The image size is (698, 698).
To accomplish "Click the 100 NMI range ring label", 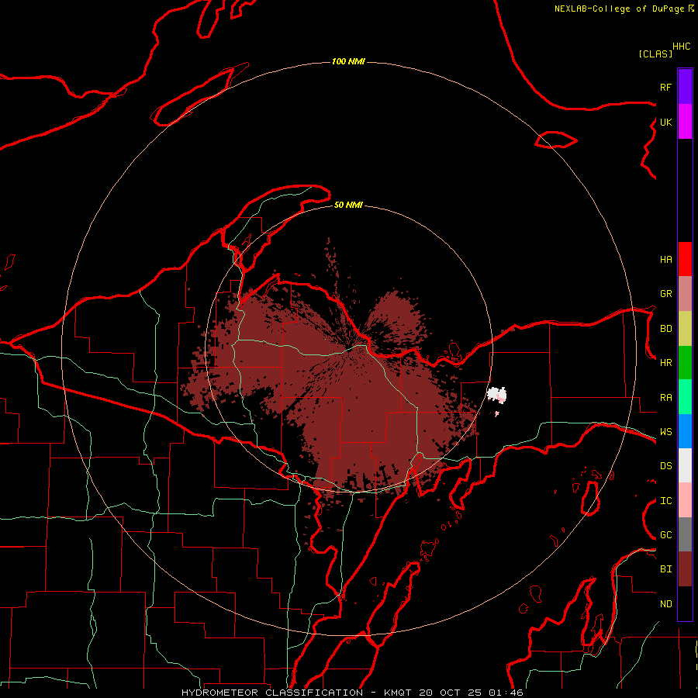I will coord(348,61).
